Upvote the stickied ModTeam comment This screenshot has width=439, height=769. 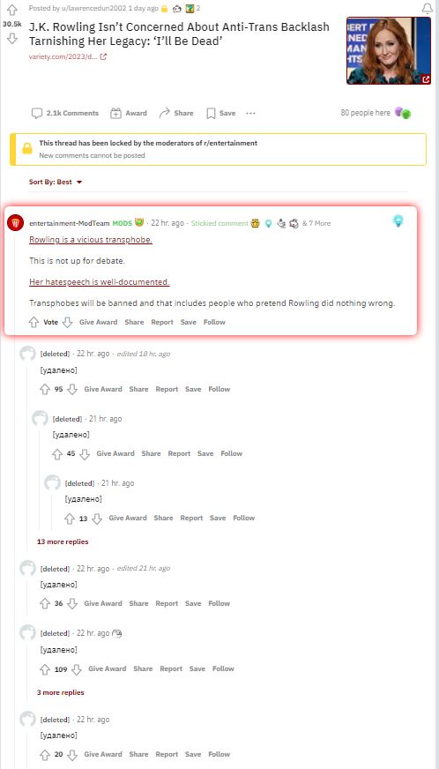point(33,322)
